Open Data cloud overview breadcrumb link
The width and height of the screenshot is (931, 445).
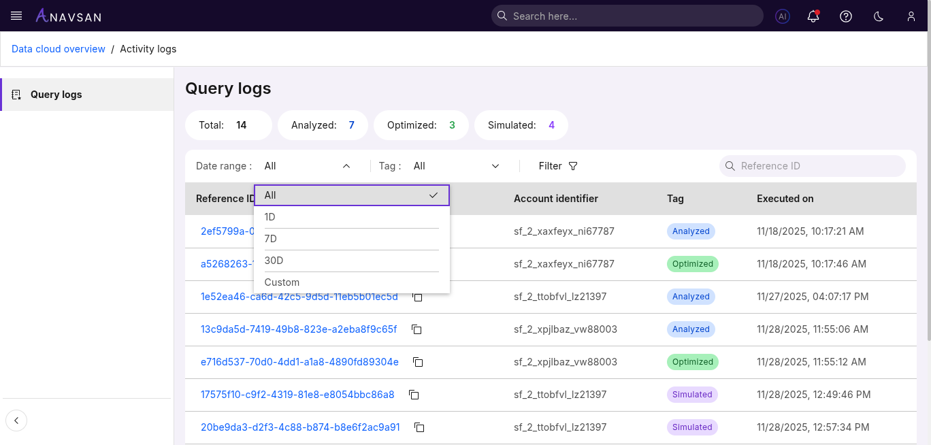(x=59, y=49)
